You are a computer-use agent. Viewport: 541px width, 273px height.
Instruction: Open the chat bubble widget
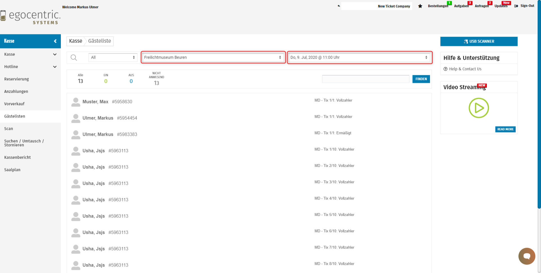point(527,256)
